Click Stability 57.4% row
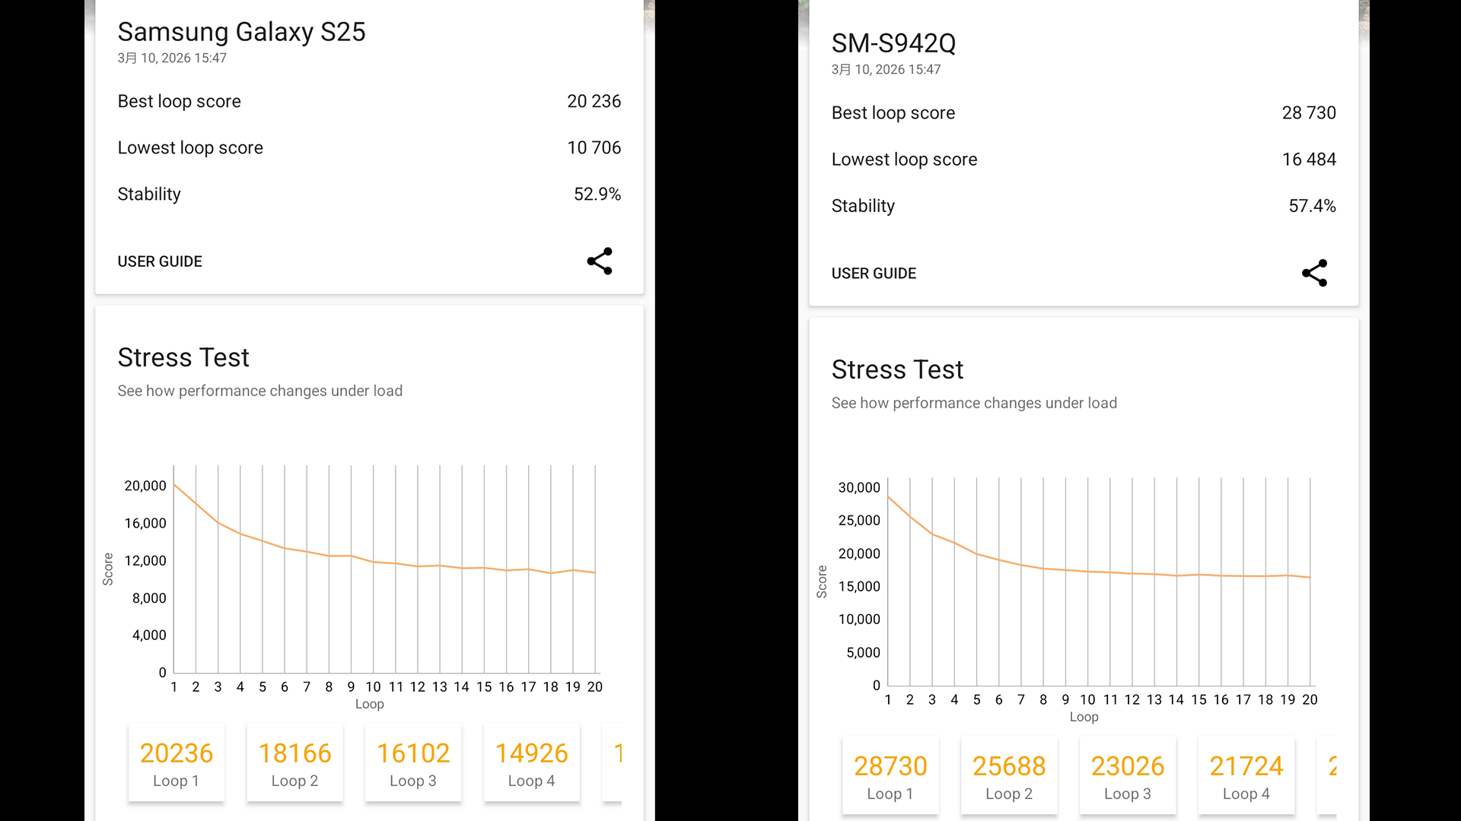The height and width of the screenshot is (821, 1461). click(x=1084, y=206)
